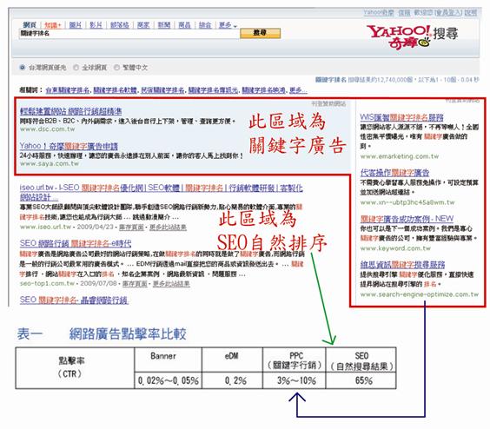Image resolution: width=490 pixels, height=429 pixels.
Task: Open 庫存頁面 for the seo-top1.com.tw result
Action: click(135, 283)
